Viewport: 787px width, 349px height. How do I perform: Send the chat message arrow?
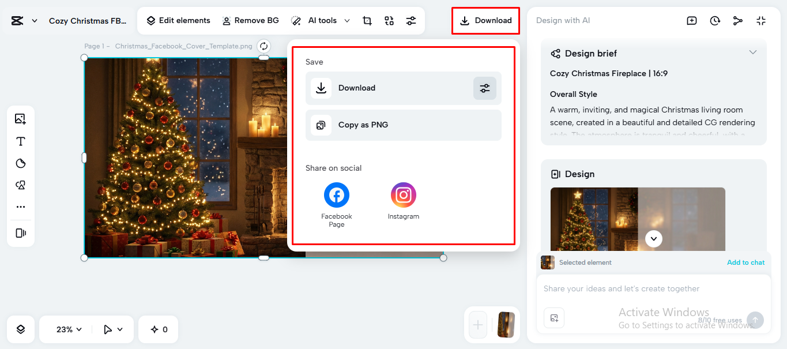(755, 320)
